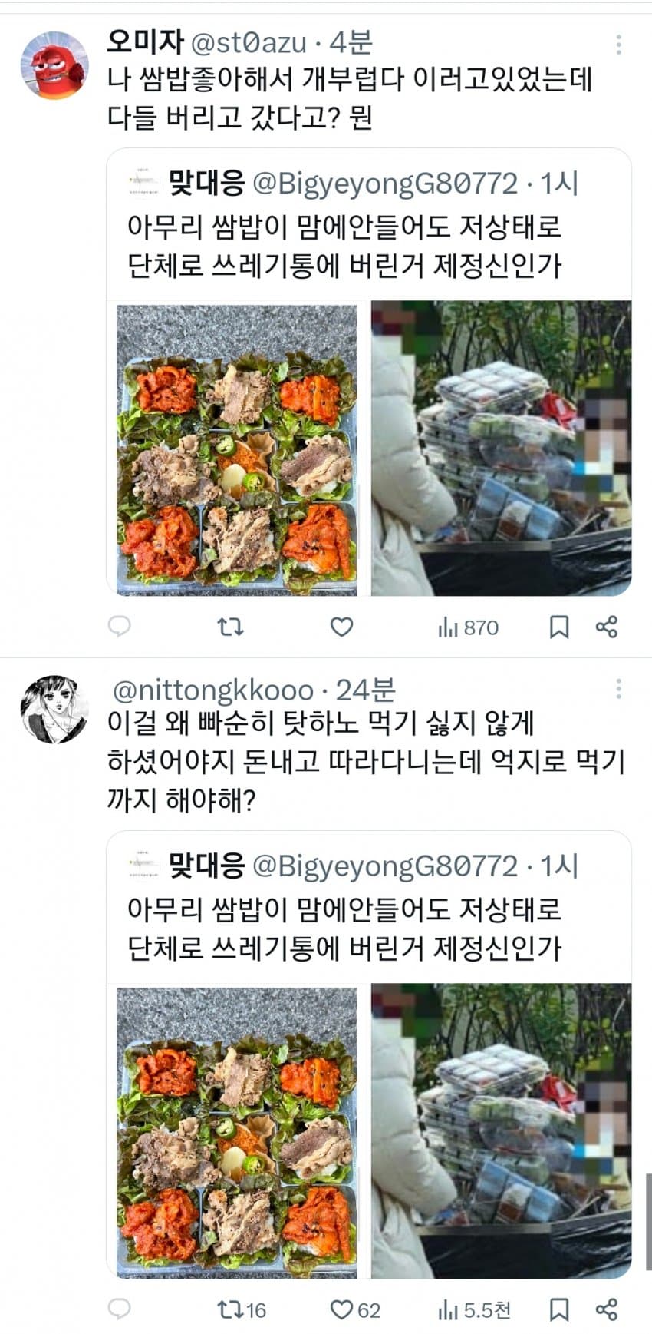The width and height of the screenshot is (652, 1334).
Task: Bookmark 오미자's tweet
Action: [559, 627]
